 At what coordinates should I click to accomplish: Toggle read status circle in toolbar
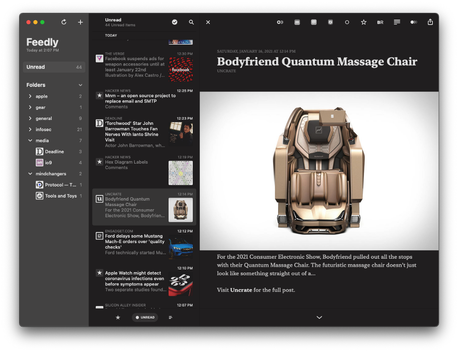click(x=347, y=22)
